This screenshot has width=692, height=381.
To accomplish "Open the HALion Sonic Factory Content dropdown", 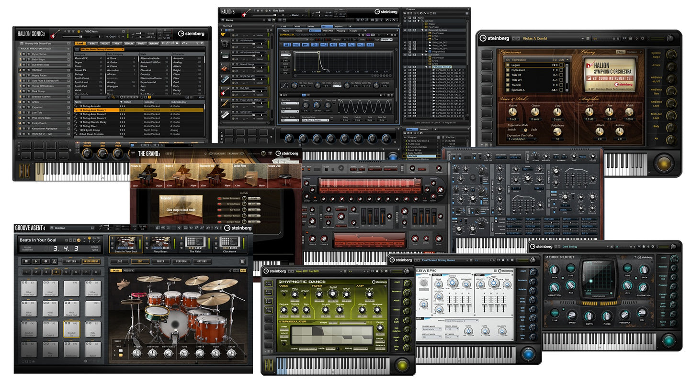I will point(102,49).
